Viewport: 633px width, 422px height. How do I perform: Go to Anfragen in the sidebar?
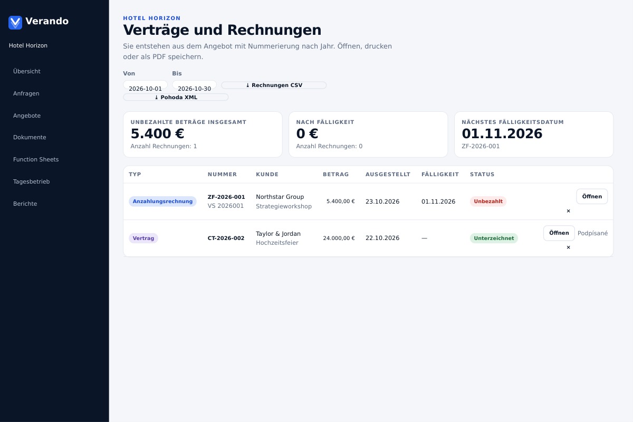[26, 93]
